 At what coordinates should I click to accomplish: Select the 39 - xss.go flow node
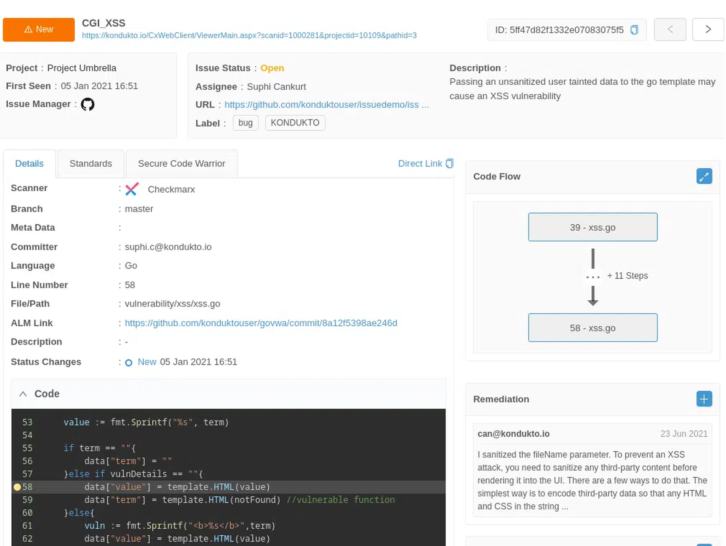point(592,227)
